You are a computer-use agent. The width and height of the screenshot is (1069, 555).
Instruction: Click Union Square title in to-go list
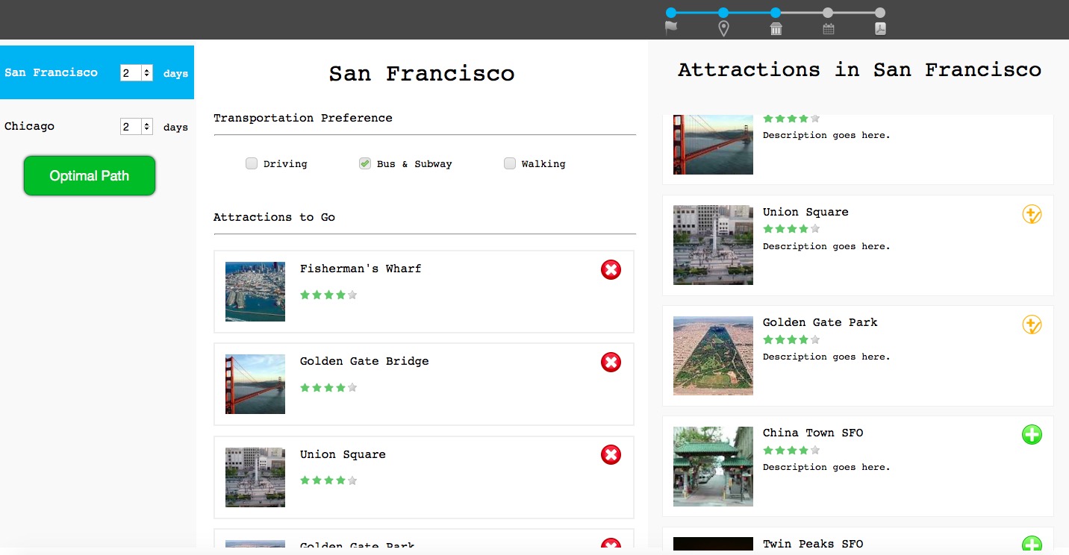tap(343, 454)
